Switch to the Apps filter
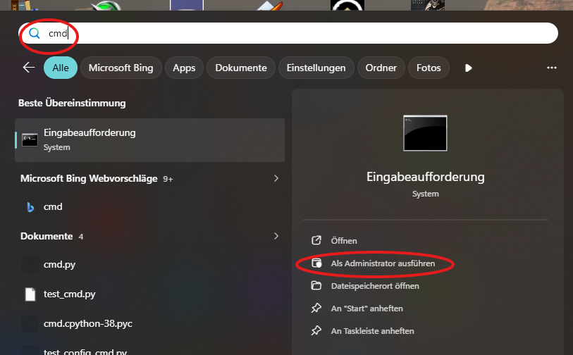Image resolution: width=573 pixels, height=355 pixels. [184, 68]
